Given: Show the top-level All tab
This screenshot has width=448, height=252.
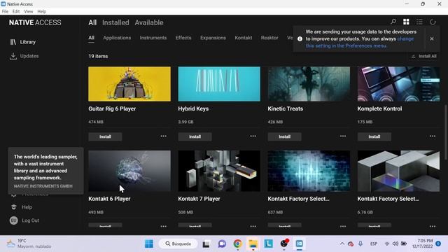Looking at the screenshot, I should pyautogui.click(x=92, y=22).
